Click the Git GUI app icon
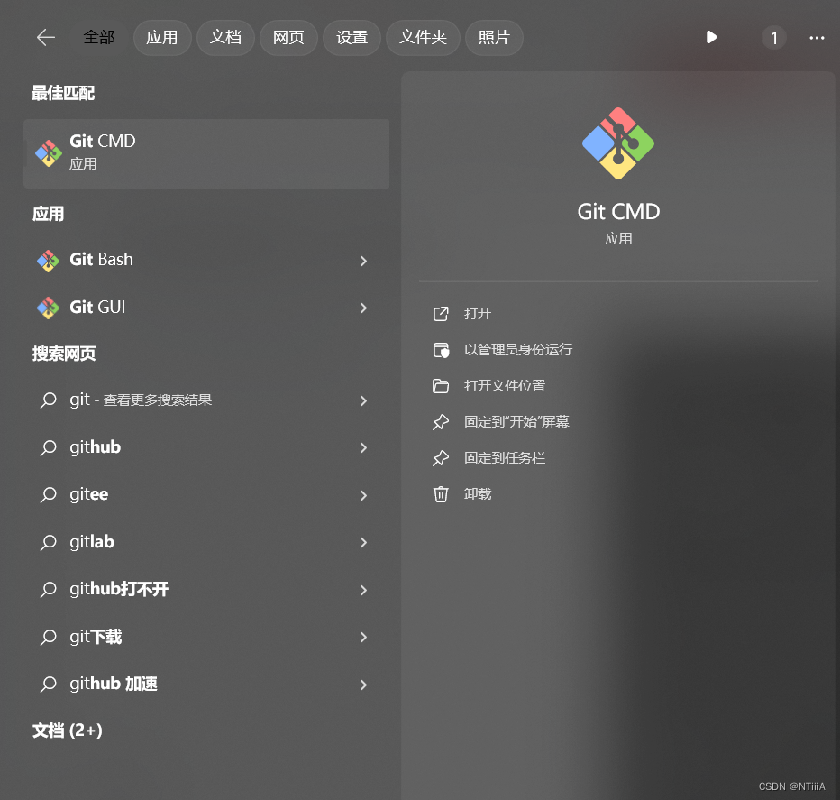 coord(48,308)
